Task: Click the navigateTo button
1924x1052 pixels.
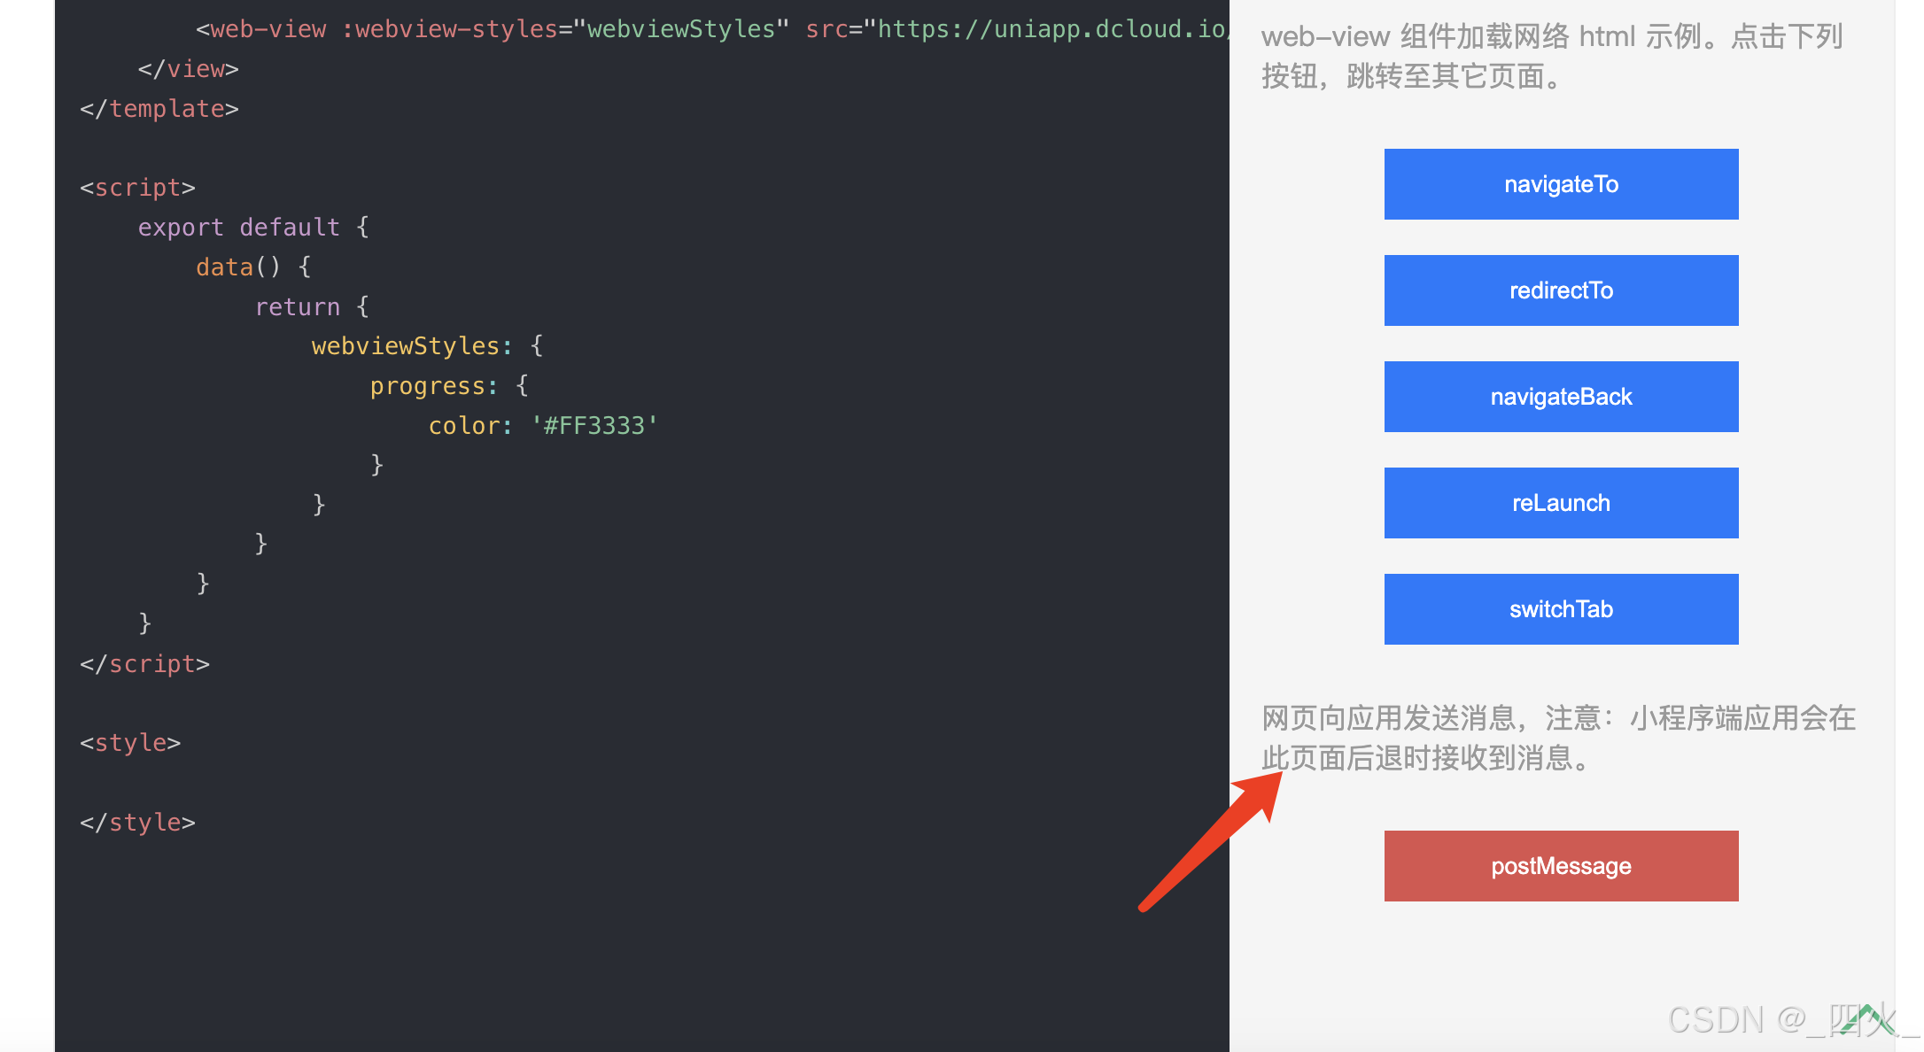Action: click(1561, 184)
